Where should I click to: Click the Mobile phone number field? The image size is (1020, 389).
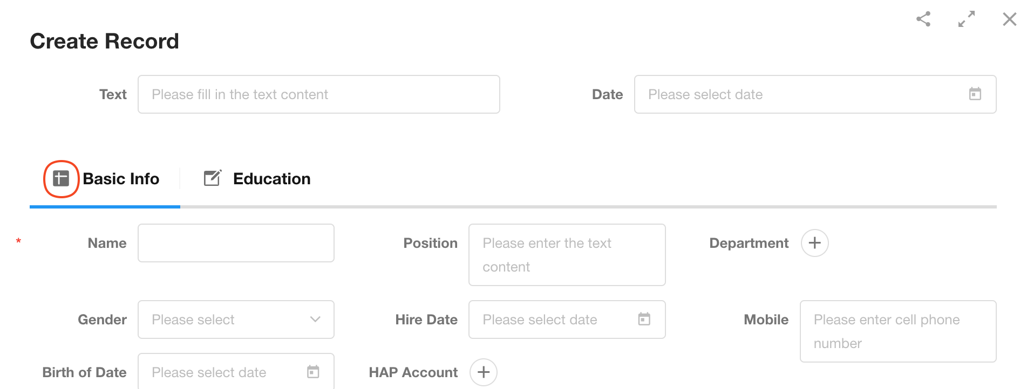897,331
